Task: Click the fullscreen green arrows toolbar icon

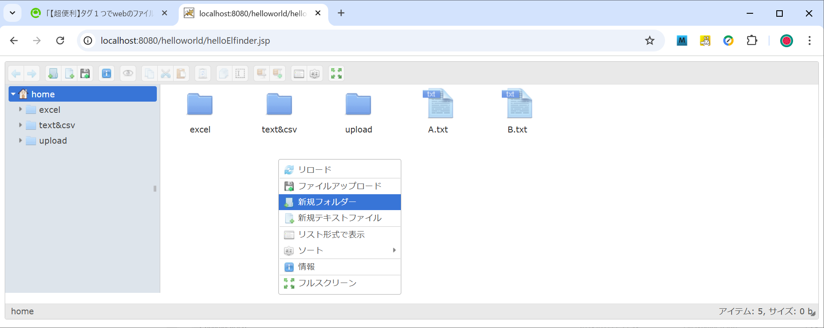Action: tap(336, 74)
